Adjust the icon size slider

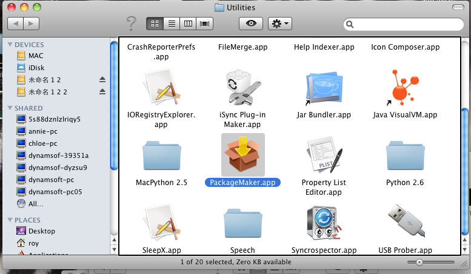pyautogui.click(x=419, y=263)
